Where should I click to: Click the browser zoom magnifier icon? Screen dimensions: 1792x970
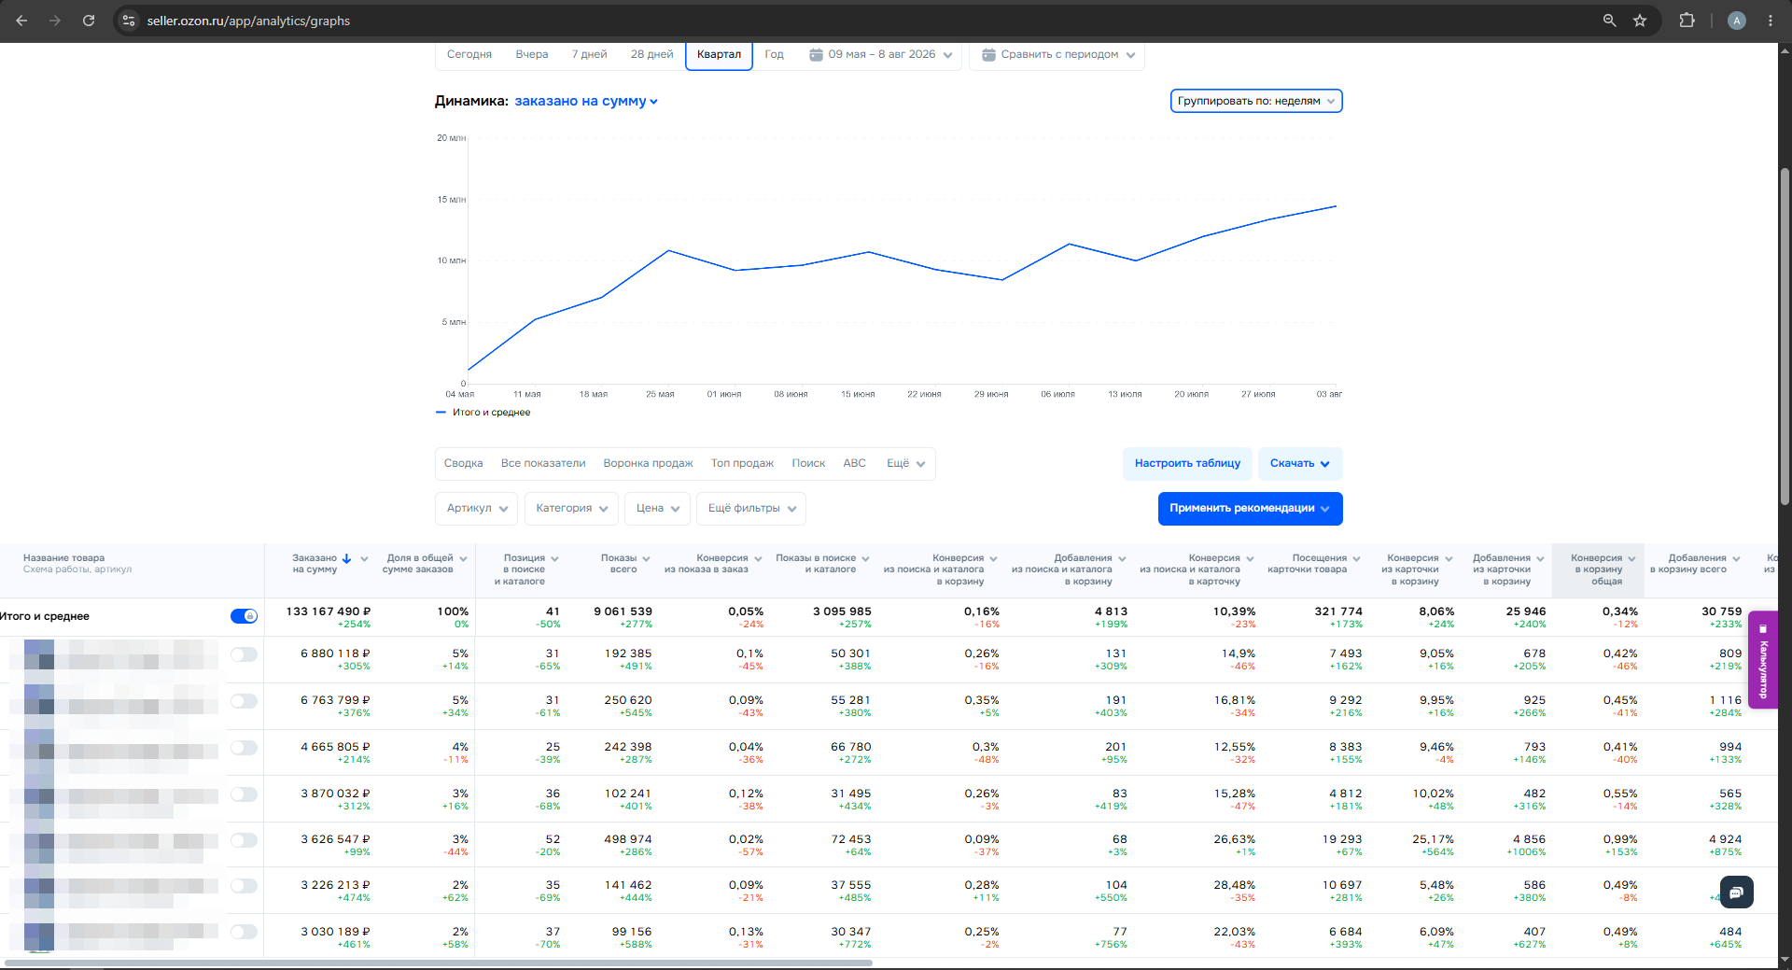click(1609, 21)
